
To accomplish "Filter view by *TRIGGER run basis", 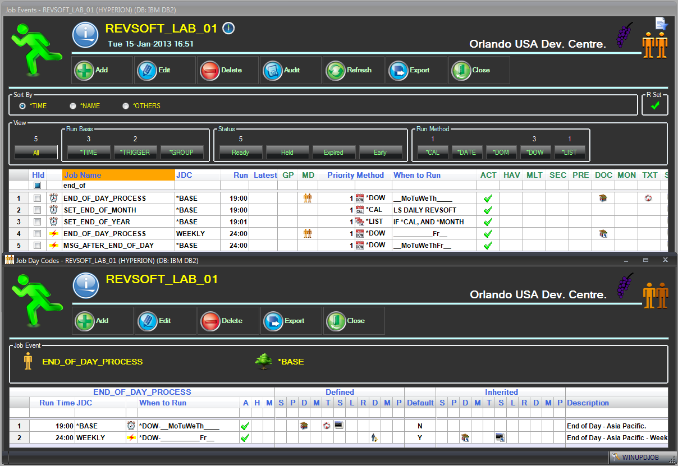I will pos(135,152).
